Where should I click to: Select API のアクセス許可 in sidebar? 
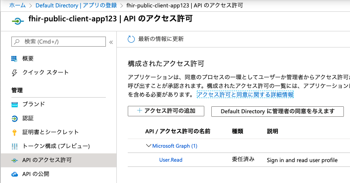click(59, 160)
